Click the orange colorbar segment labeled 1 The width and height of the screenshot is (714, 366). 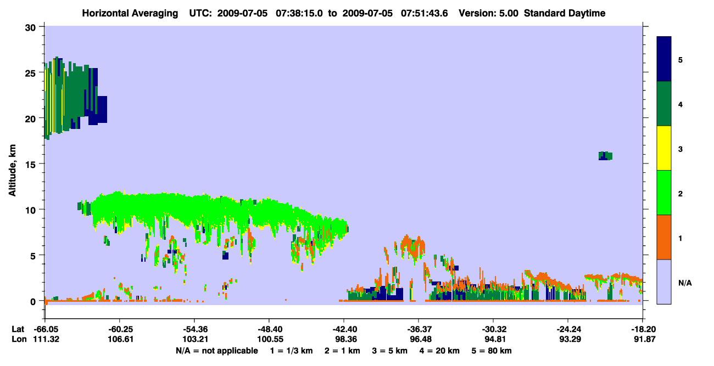point(664,237)
